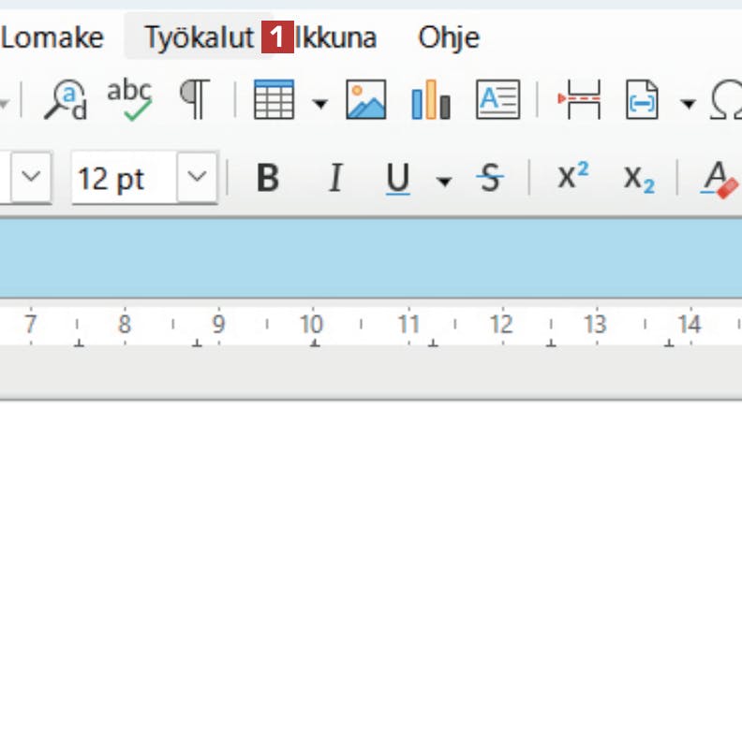This screenshot has height=745, width=742.
Task: Apply subscript formatting
Action: [639, 176]
